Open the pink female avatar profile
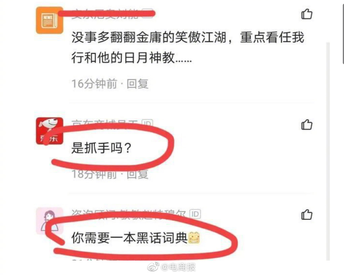 point(50,221)
